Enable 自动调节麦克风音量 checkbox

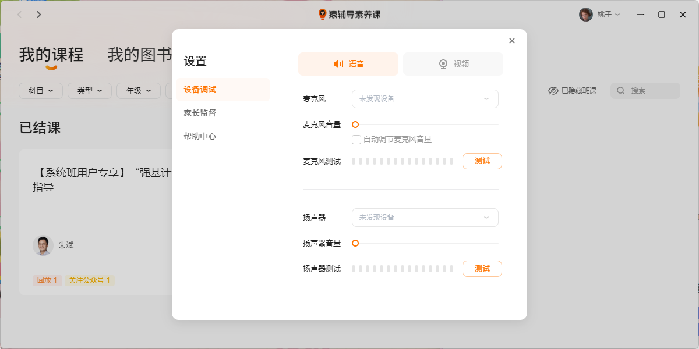(x=356, y=139)
